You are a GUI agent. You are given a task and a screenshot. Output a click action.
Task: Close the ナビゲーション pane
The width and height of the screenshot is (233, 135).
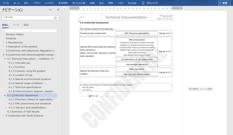pos(58,10)
